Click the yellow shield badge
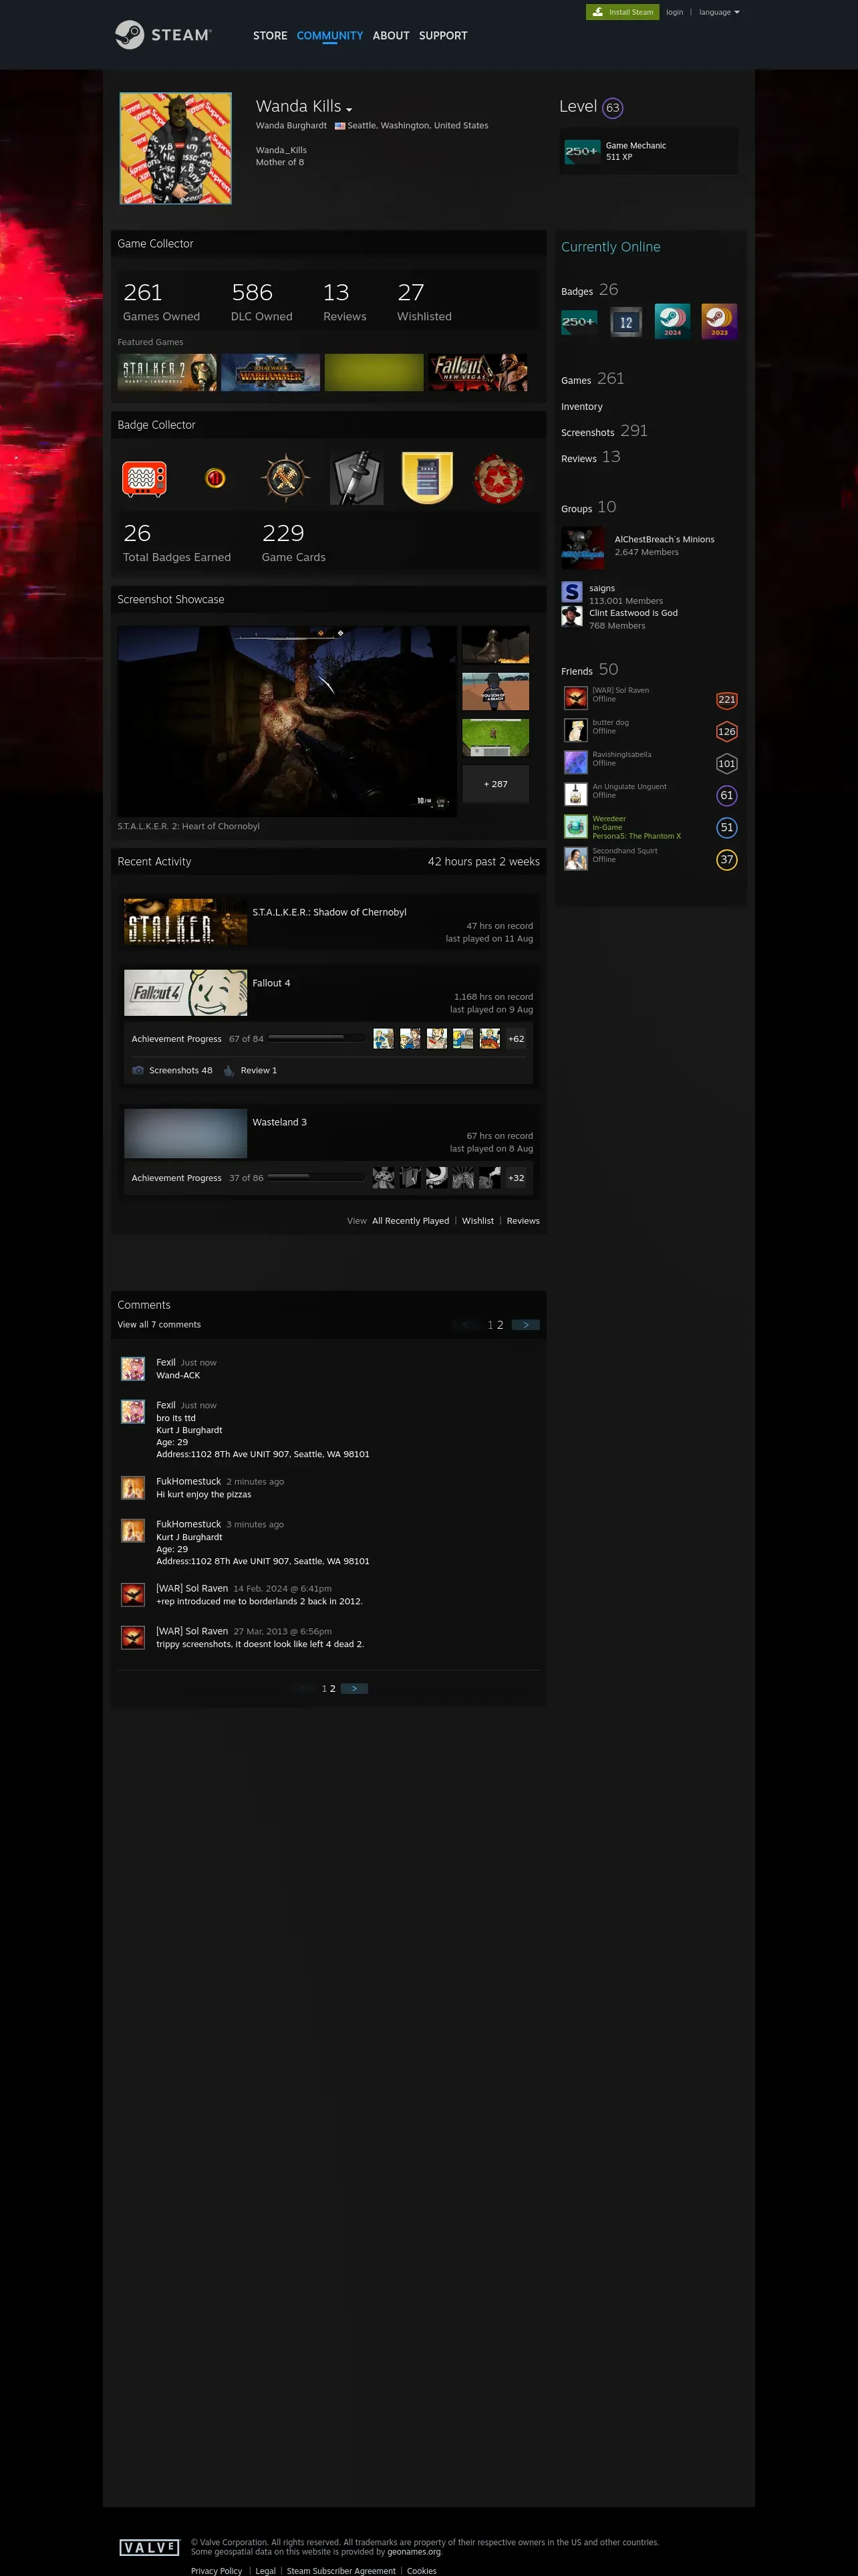Viewport: 858px width, 2576px height. click(x=428, y=478)
